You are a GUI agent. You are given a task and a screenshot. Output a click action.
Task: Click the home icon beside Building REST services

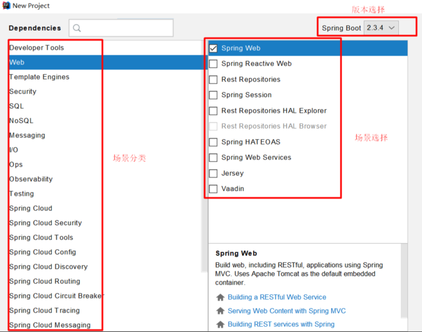pos(220,324)
